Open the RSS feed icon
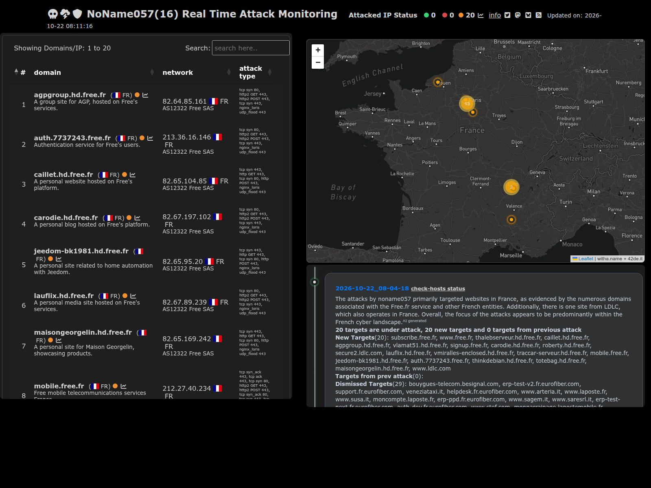The width and height of the screenshot is (651, 488). point(538,15)
